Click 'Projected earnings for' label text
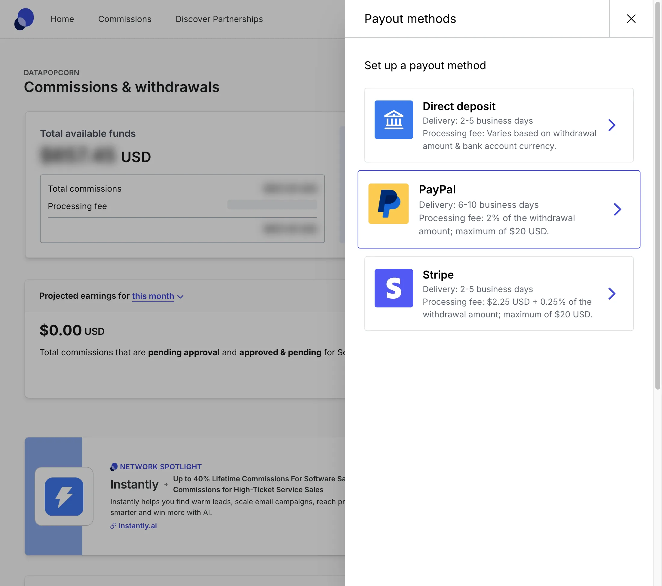This screenshot has width=662, height=586. pos(84,296)
